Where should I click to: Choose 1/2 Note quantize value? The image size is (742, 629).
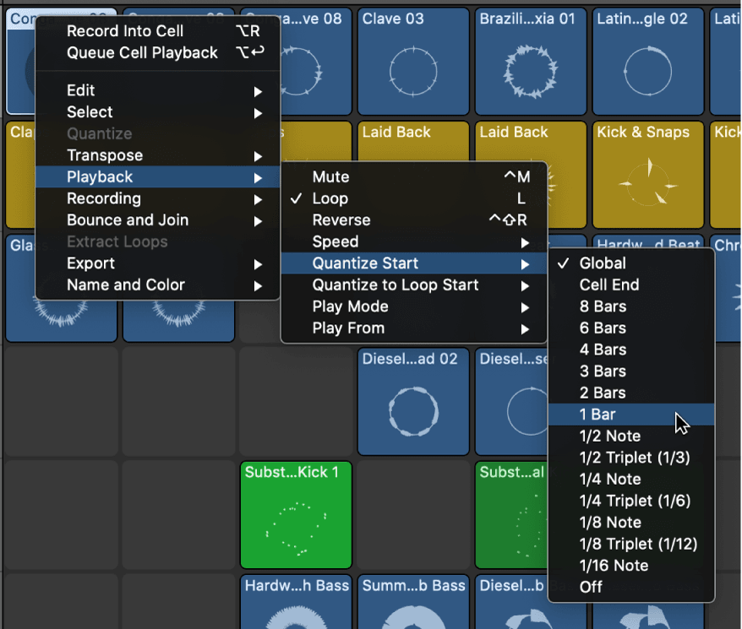tap(631, 436)
